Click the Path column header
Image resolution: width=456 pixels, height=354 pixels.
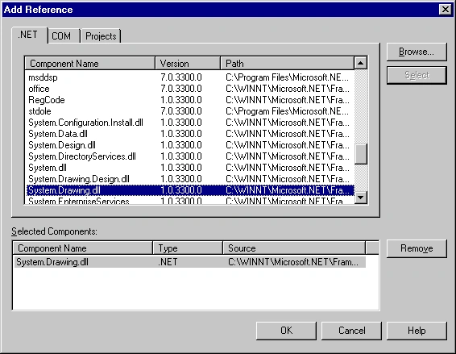[288, 63]
